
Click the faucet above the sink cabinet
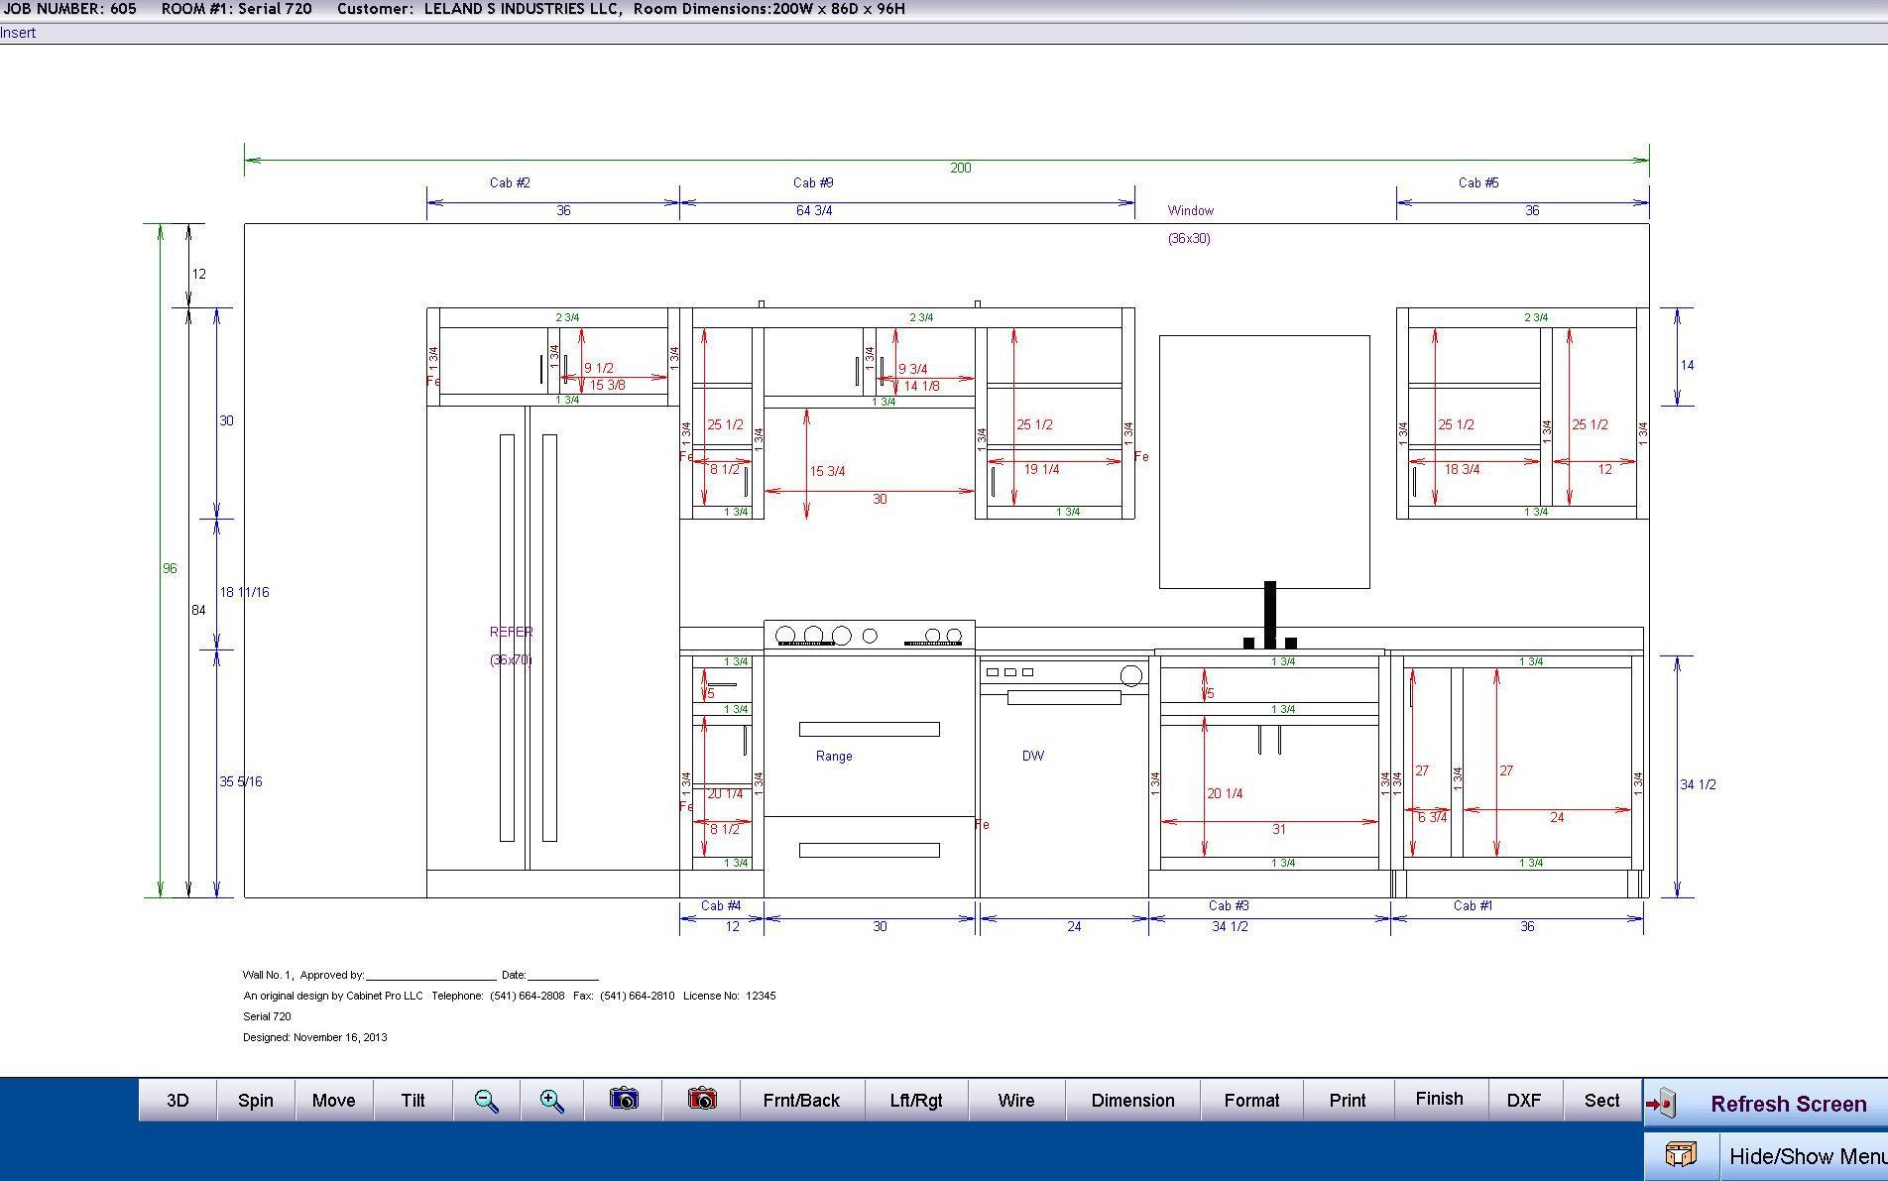(1270, 615)
